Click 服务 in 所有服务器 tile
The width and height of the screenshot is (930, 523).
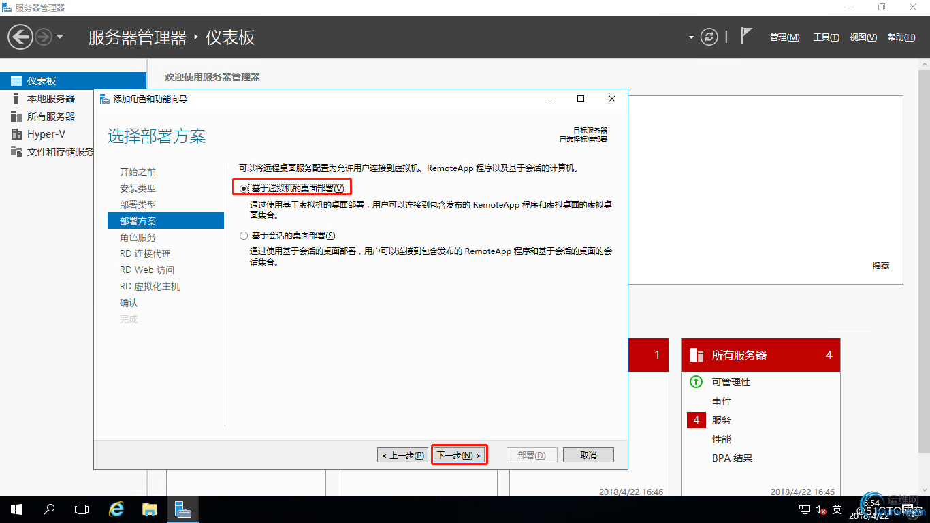(x=722, y=420)
